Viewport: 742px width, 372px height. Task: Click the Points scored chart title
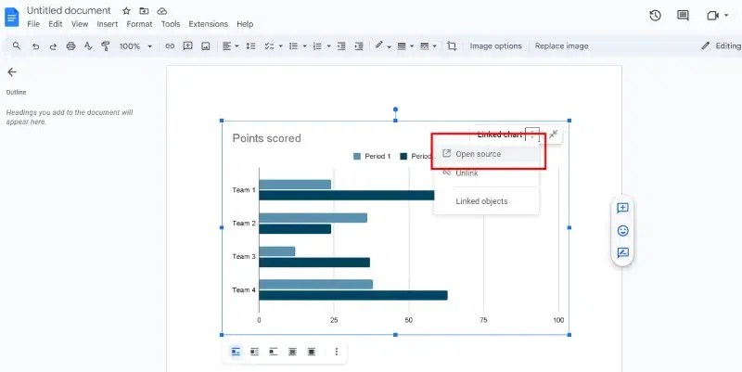coord(266,138)
